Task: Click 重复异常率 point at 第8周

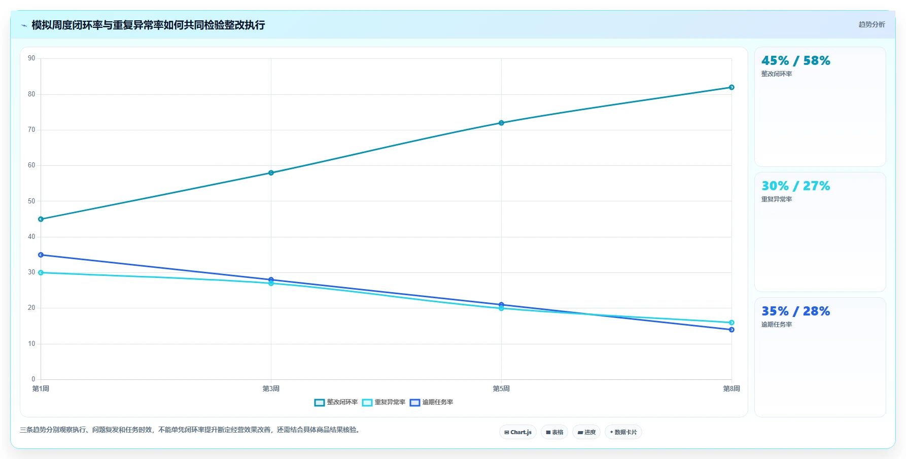Action: (x=731, y=323)
